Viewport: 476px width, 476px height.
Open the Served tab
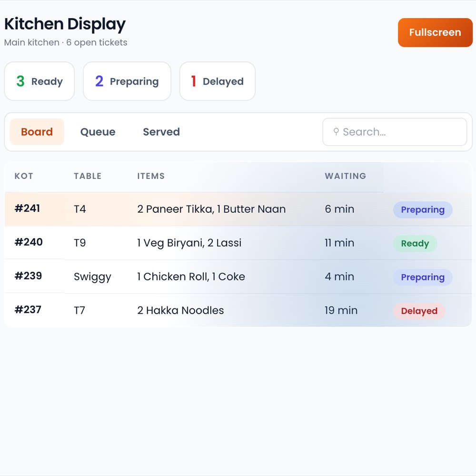pos(161,132)
